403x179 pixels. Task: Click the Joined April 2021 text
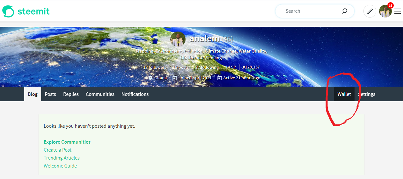tap(195, 78)
